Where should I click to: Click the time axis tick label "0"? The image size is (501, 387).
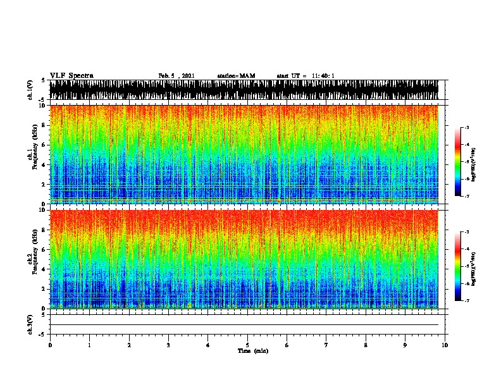point(50,345)
